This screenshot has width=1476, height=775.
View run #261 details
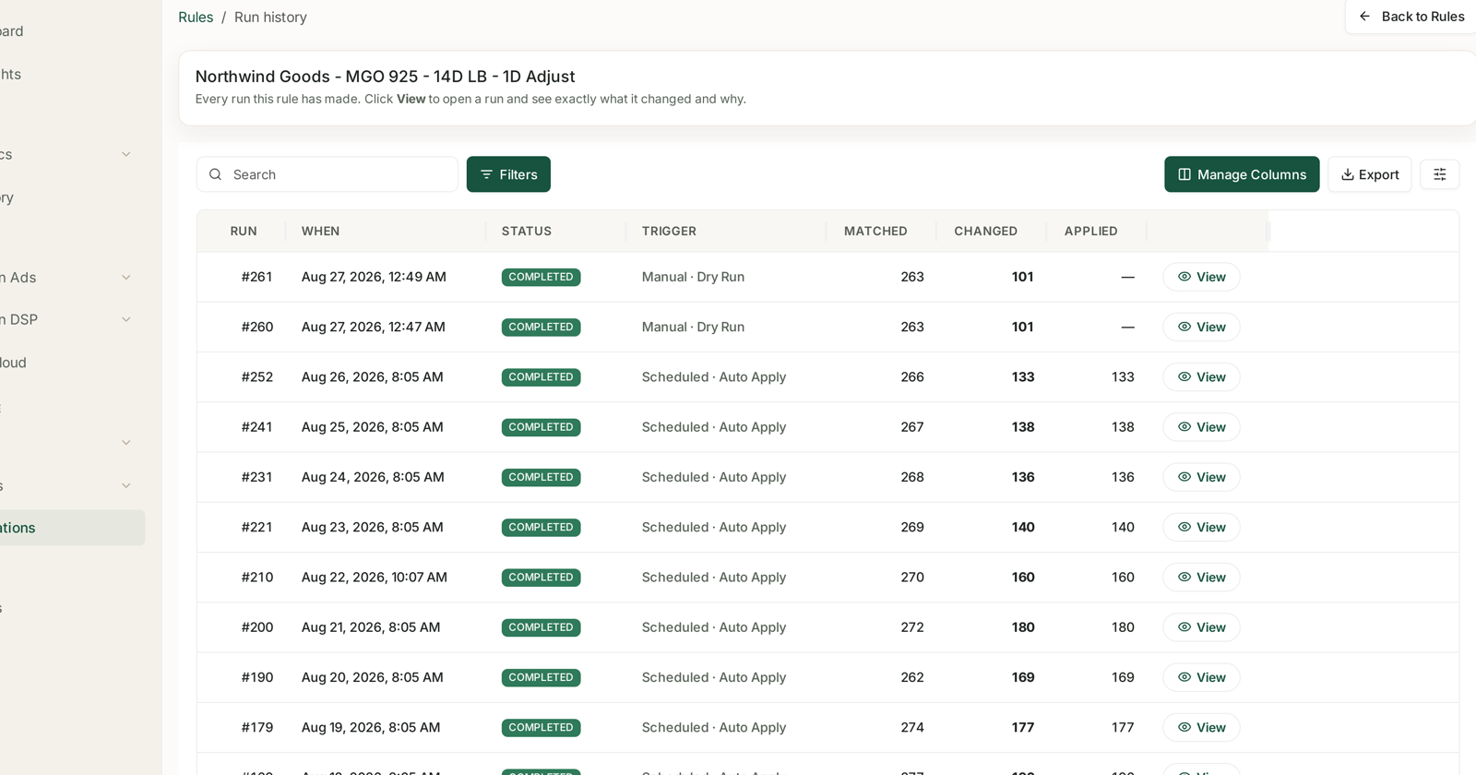[1201, 277]
